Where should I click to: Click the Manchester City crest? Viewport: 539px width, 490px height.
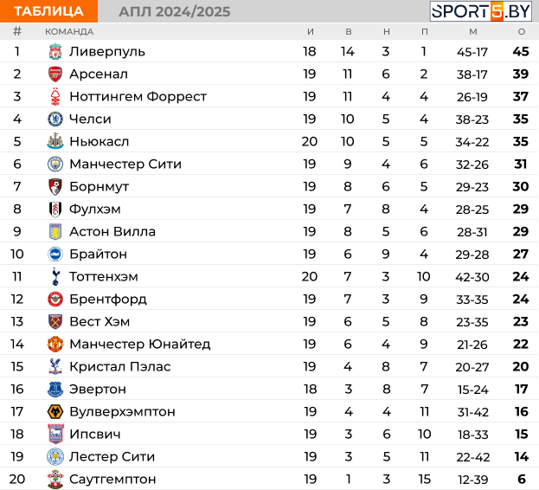pos(55,164)
